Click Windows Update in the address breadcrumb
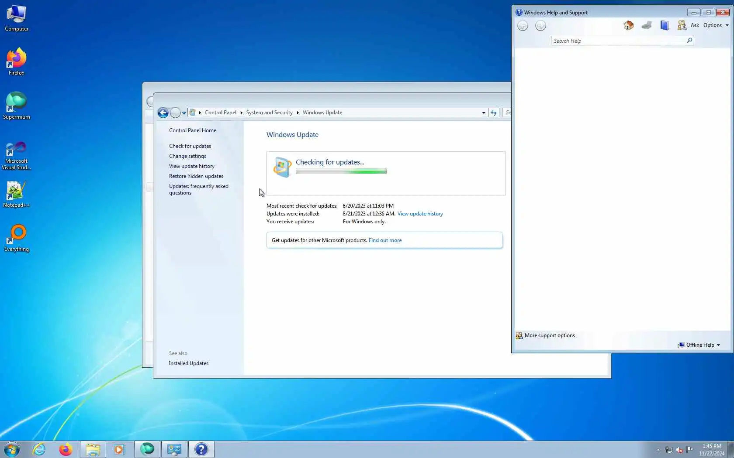This screenshot has width=734, height=458. pos(322,113)
